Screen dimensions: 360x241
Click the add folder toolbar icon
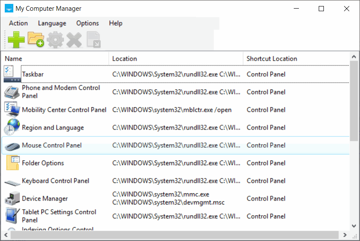(x=36, y=40)
